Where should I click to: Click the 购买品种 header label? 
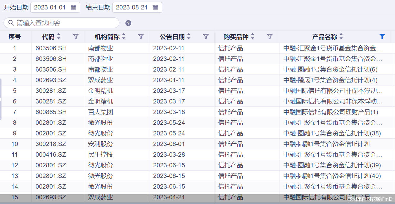[236, 37]
